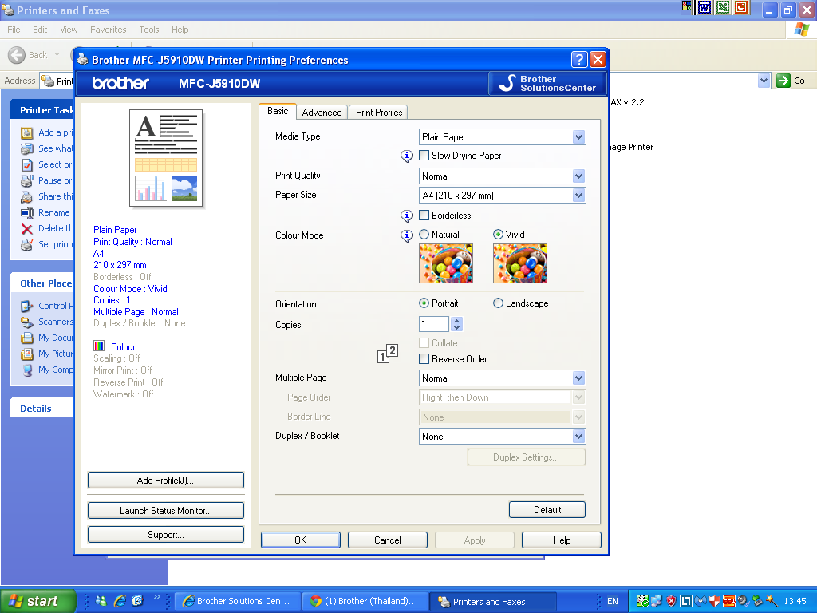
Task: Select the Natural colour mode radio button
Action: click(424, 235)
